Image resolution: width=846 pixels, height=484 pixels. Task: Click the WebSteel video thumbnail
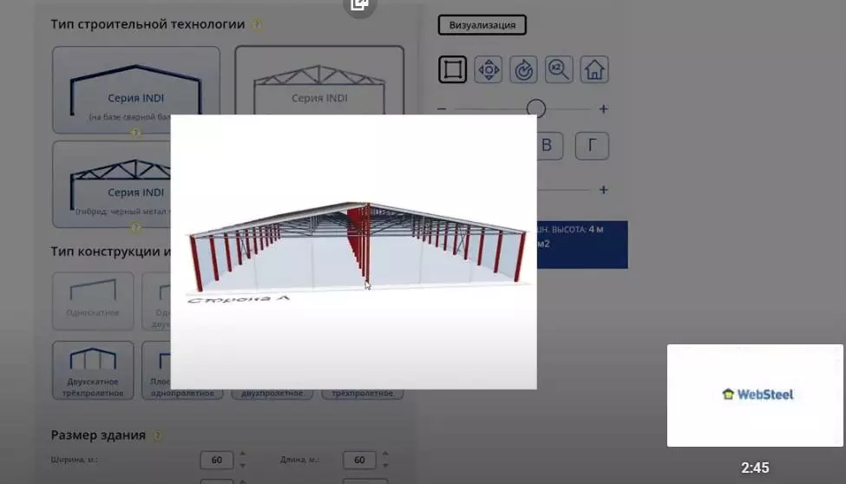point(755,395)
